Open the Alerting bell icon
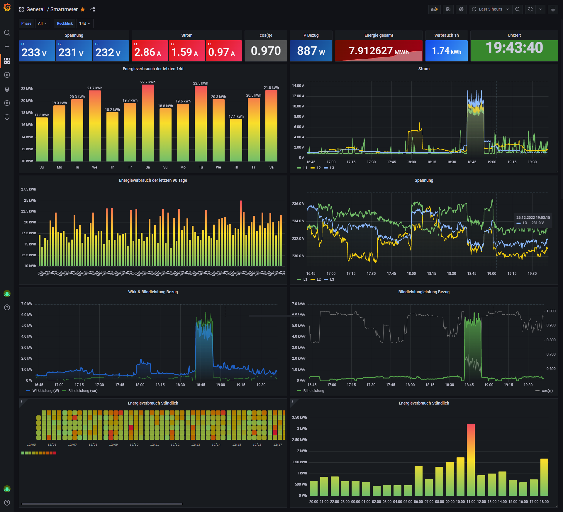The height and width of the screenshot is (512, 563). pos(7,89)
